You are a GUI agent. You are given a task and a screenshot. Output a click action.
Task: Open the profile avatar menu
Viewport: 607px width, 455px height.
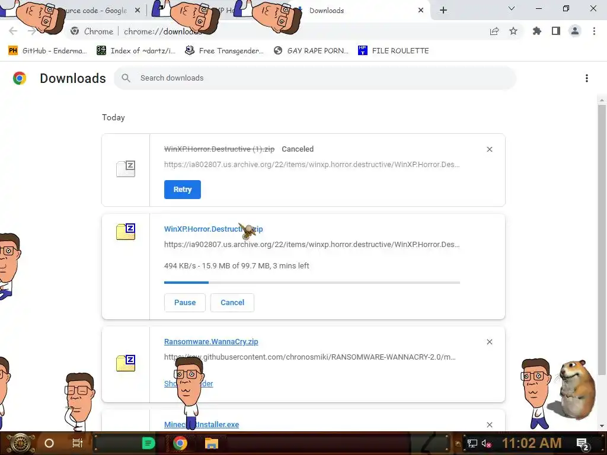[x=575, y=31]
